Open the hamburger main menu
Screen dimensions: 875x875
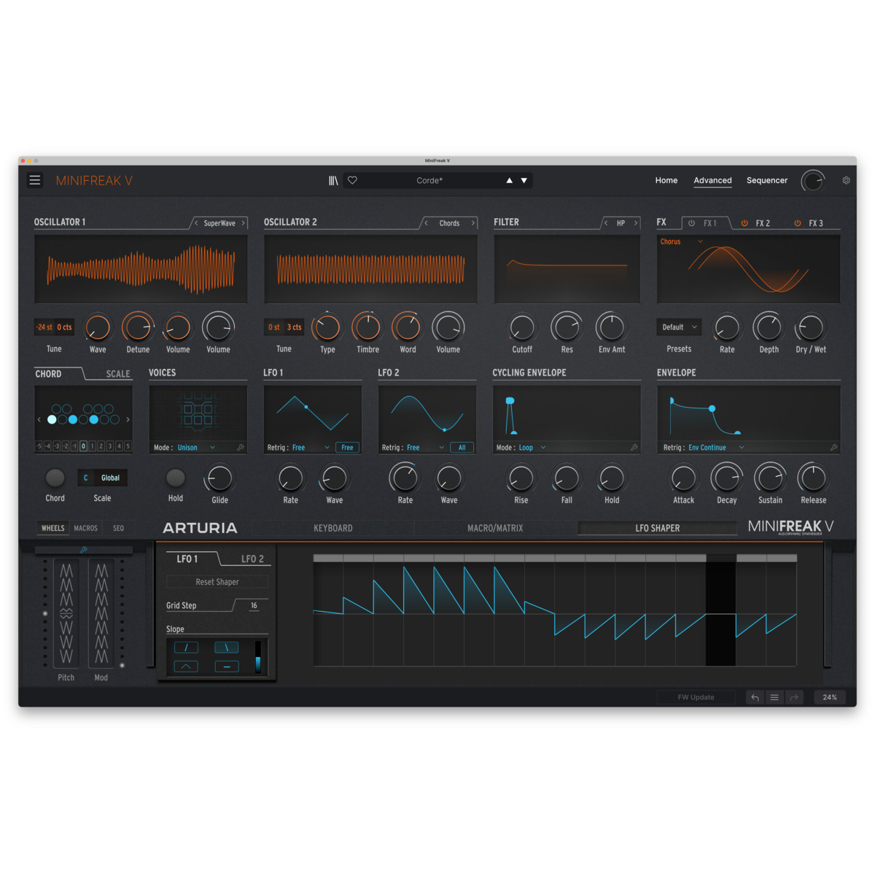pos(35,180)
